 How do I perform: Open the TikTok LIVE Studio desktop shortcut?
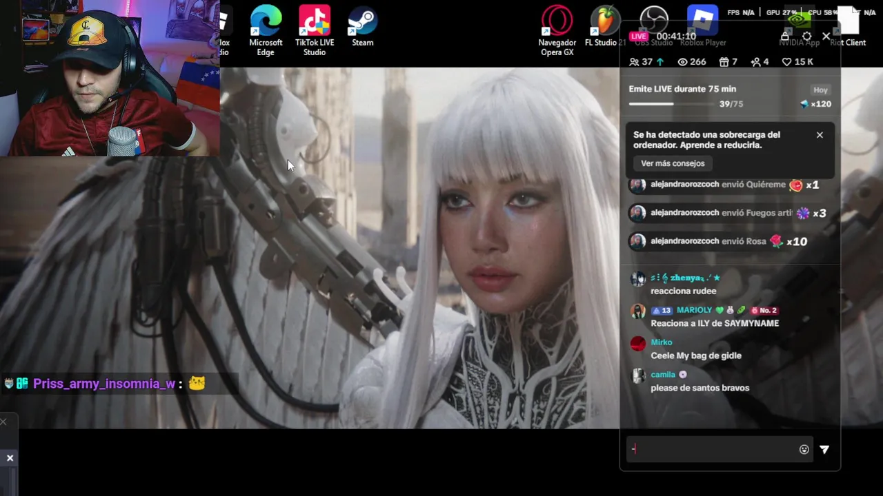pos(315,30)
